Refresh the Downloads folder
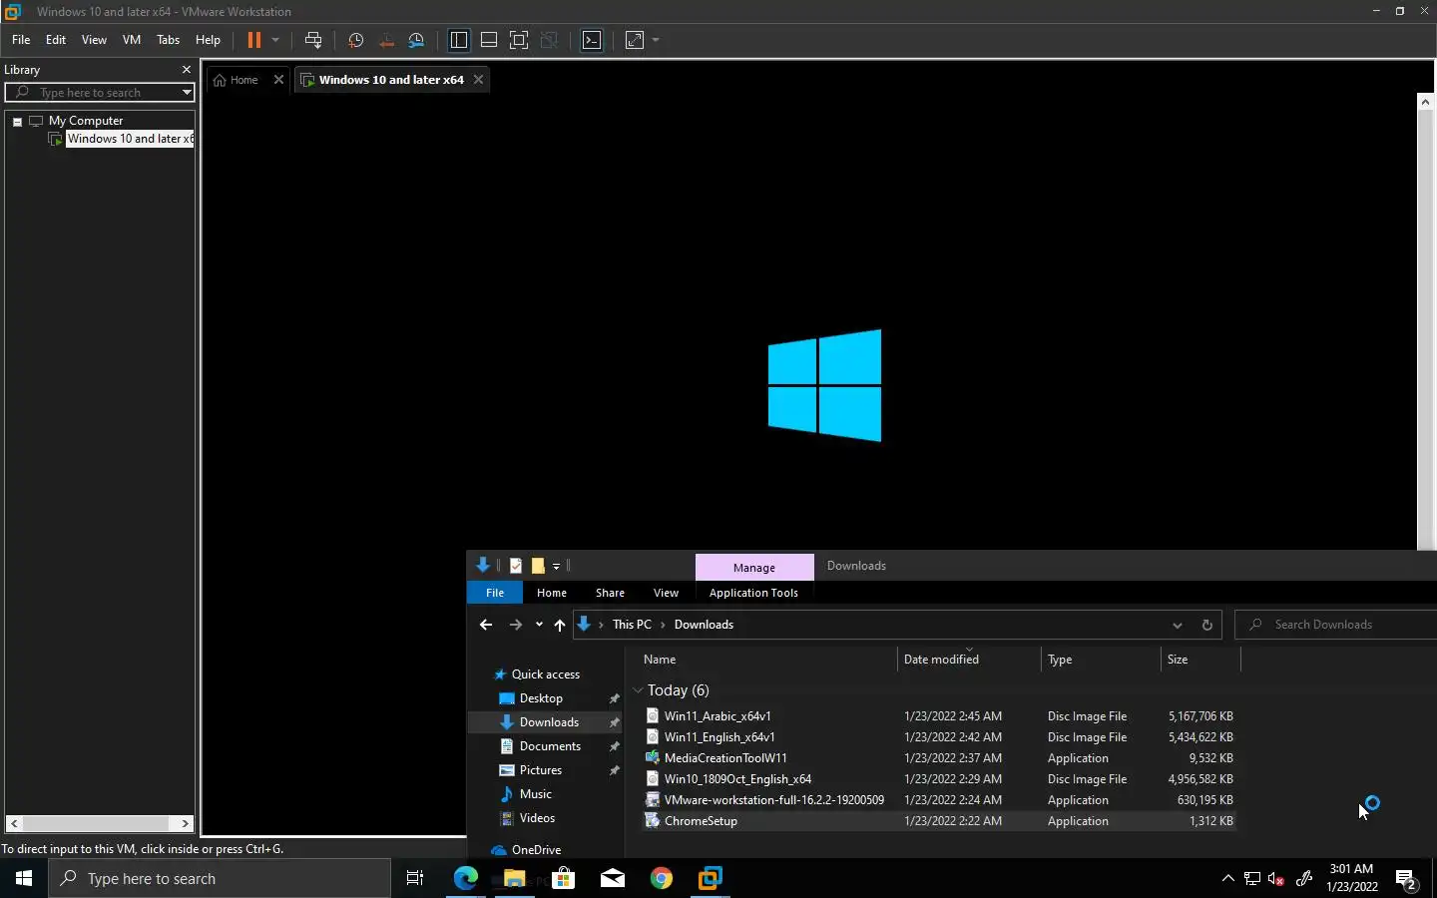 pyautogui.click(x=1206, y=625)
